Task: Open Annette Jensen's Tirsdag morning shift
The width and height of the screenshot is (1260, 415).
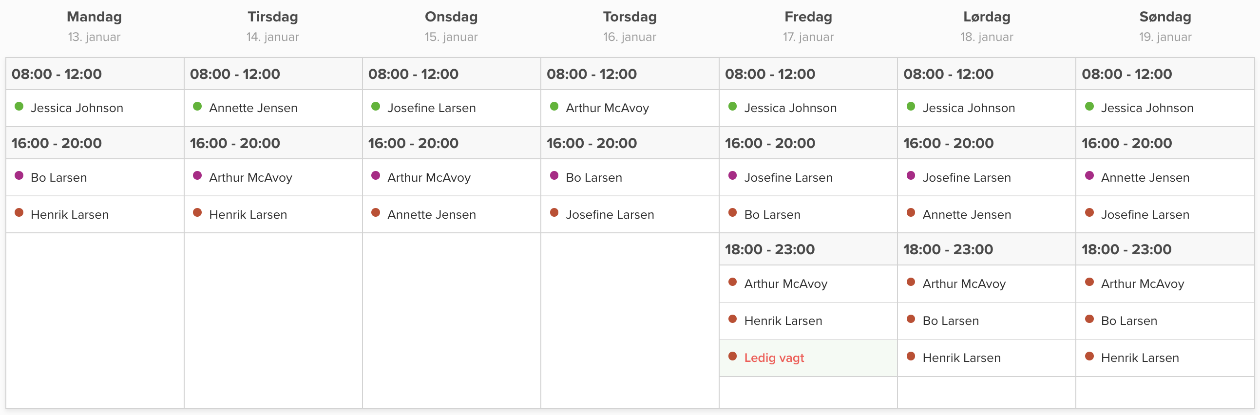Action: (253, 108)
